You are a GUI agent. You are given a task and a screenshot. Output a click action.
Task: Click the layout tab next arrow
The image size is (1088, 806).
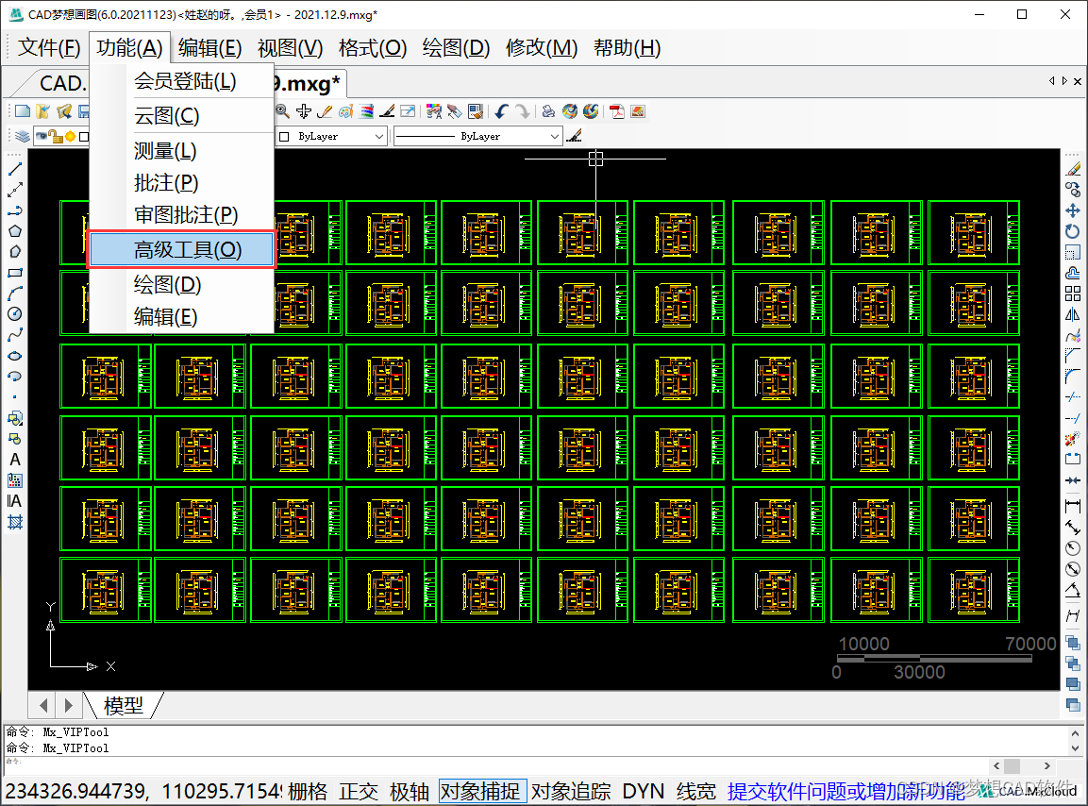point(68,705)
